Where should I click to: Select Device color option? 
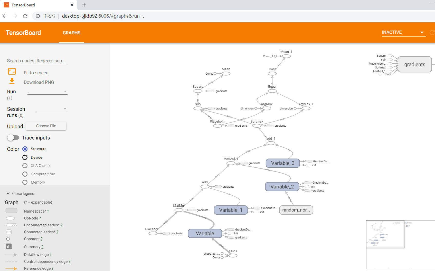click(25, 157)
